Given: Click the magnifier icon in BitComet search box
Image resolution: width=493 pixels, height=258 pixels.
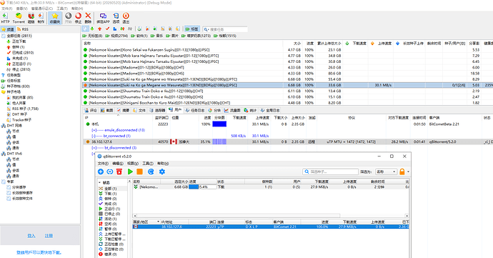Looking at the screenshot, I should click(x=206, y=29).
